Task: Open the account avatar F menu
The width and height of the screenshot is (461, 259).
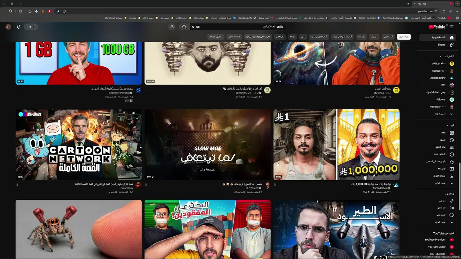Action: point(8,27)
